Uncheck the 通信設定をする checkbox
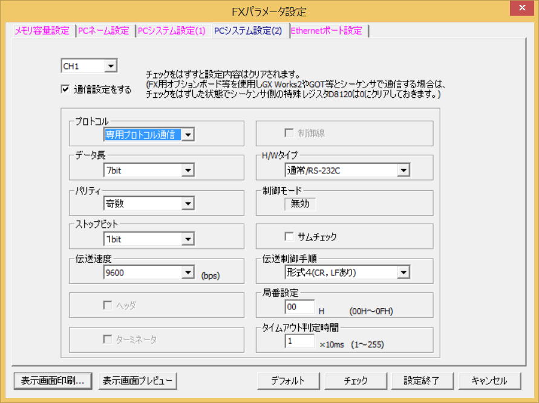Screen dimensions: 539x403 click(x=65, y=89)
